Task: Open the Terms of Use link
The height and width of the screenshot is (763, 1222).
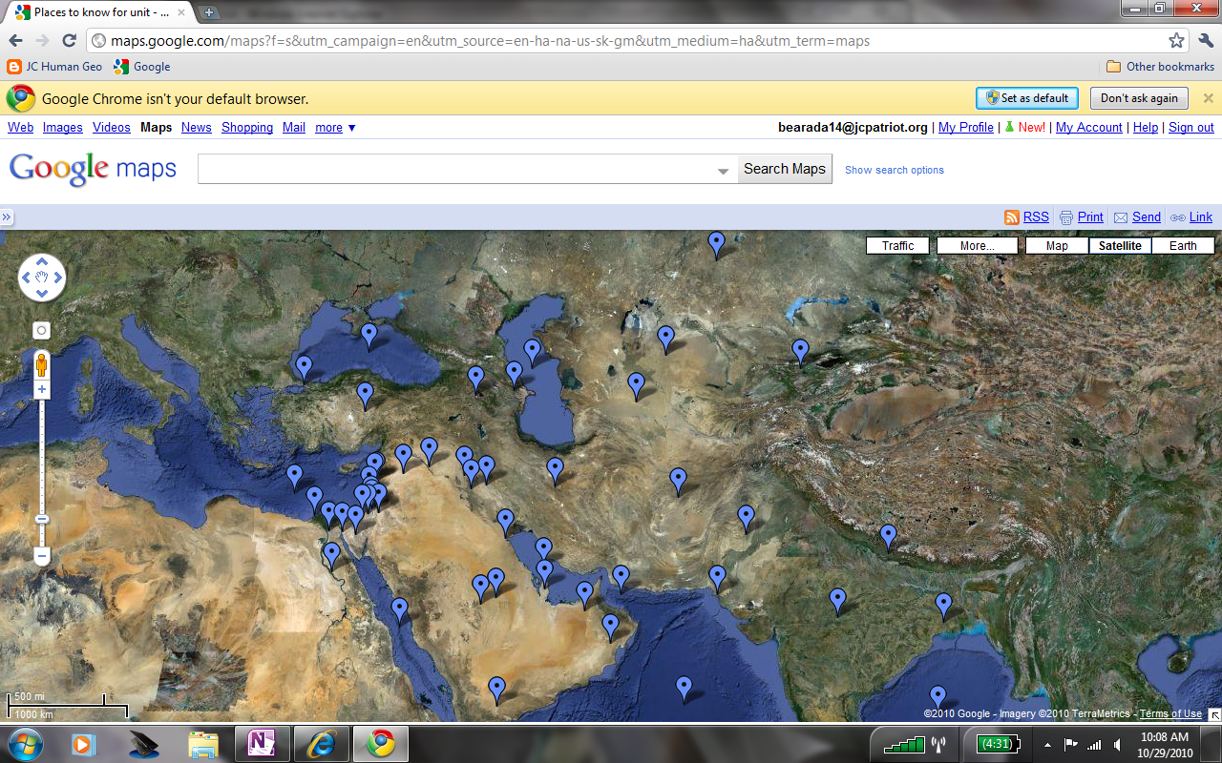Action: pos(1170,713)
